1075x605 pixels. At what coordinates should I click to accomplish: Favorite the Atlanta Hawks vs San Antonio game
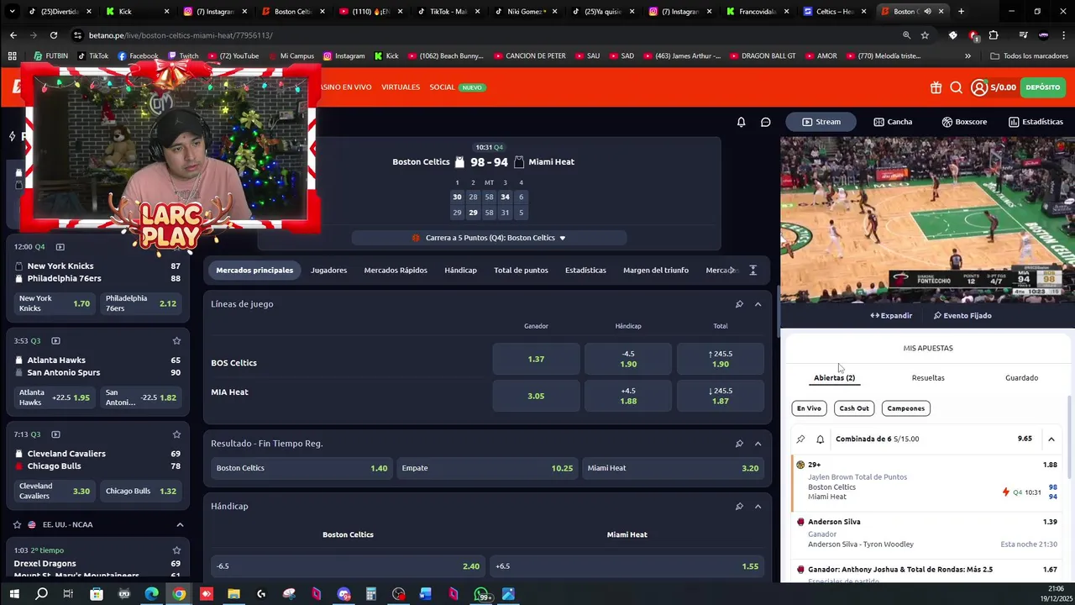coord(176,340)
